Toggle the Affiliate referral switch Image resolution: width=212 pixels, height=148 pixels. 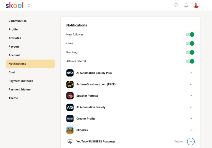190,61
